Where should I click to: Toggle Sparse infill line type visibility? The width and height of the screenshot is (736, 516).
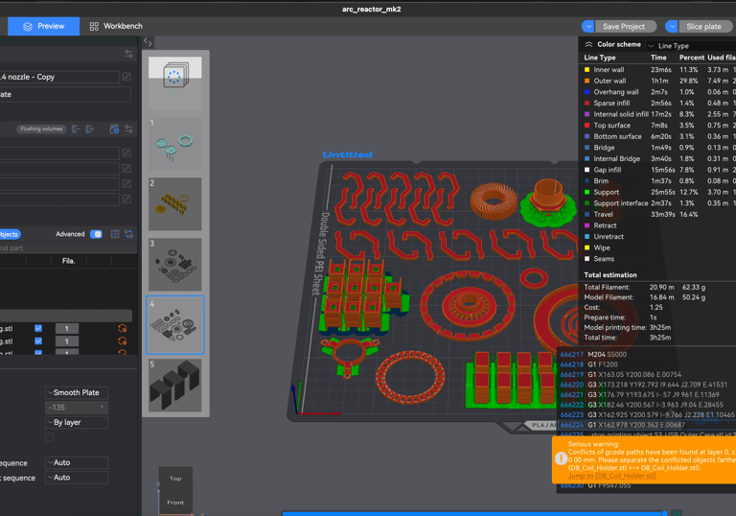[612, 104]
